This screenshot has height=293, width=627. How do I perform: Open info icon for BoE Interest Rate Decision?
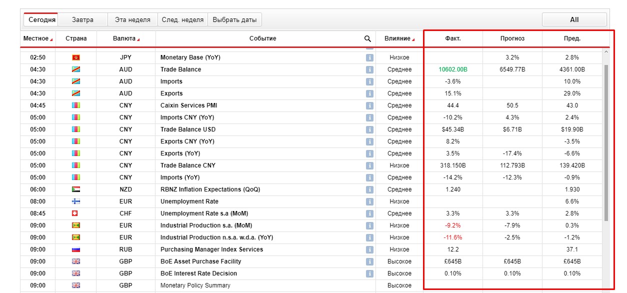click(369, 273)
